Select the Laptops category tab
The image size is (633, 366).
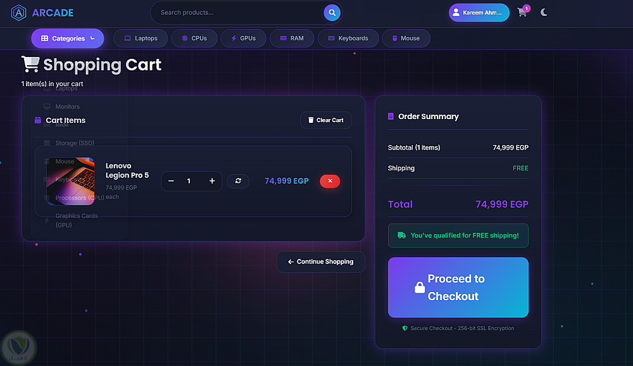pos(141,39)
